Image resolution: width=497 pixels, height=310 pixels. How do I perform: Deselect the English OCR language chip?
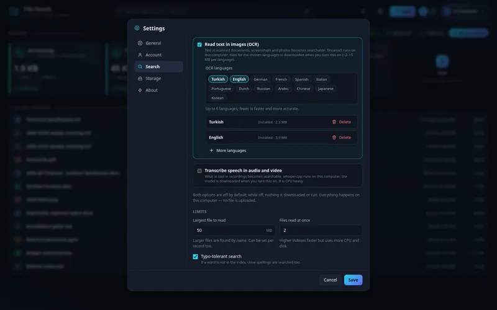pyautogui.click(x=239, y=79)
